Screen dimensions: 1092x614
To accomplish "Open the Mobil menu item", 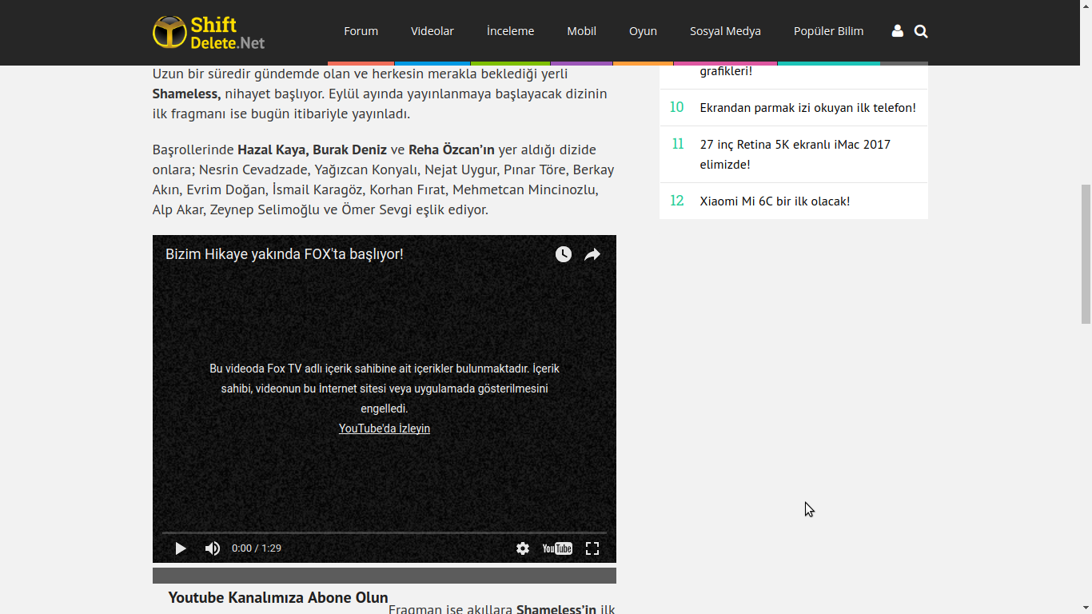I will coord(582,31).
